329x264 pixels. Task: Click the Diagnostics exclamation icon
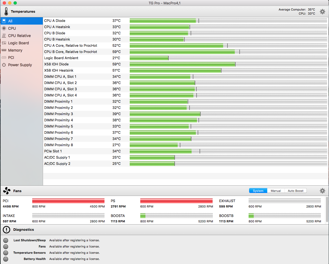pos(6,230)
